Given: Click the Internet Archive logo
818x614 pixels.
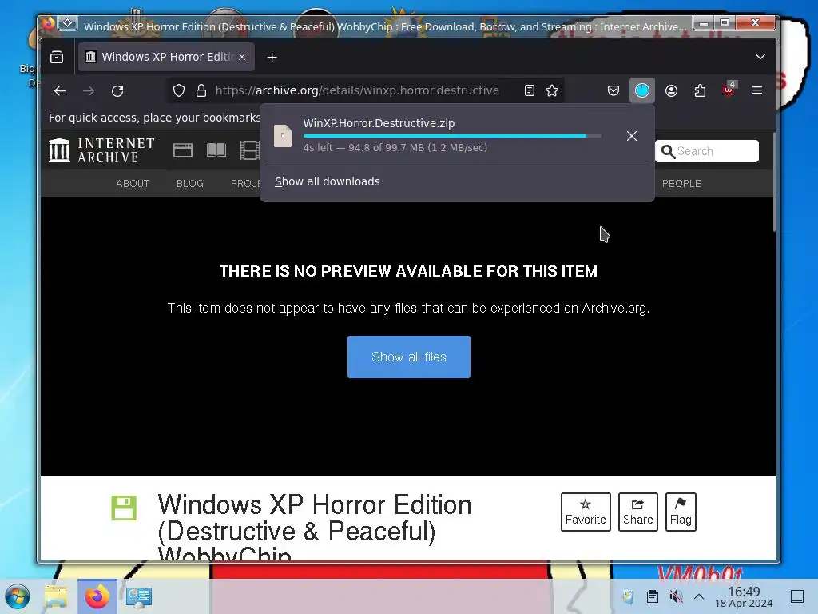Looking at the screenshot, I should [101, 150].
